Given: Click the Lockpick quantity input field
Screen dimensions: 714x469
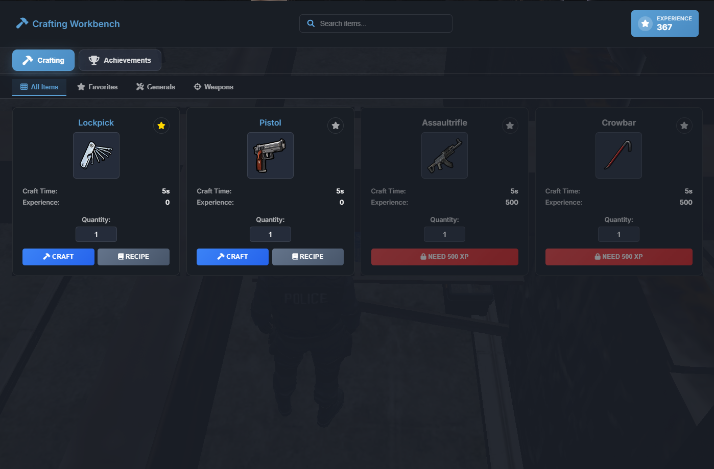Looking at the screenshot, I should 96,234.
